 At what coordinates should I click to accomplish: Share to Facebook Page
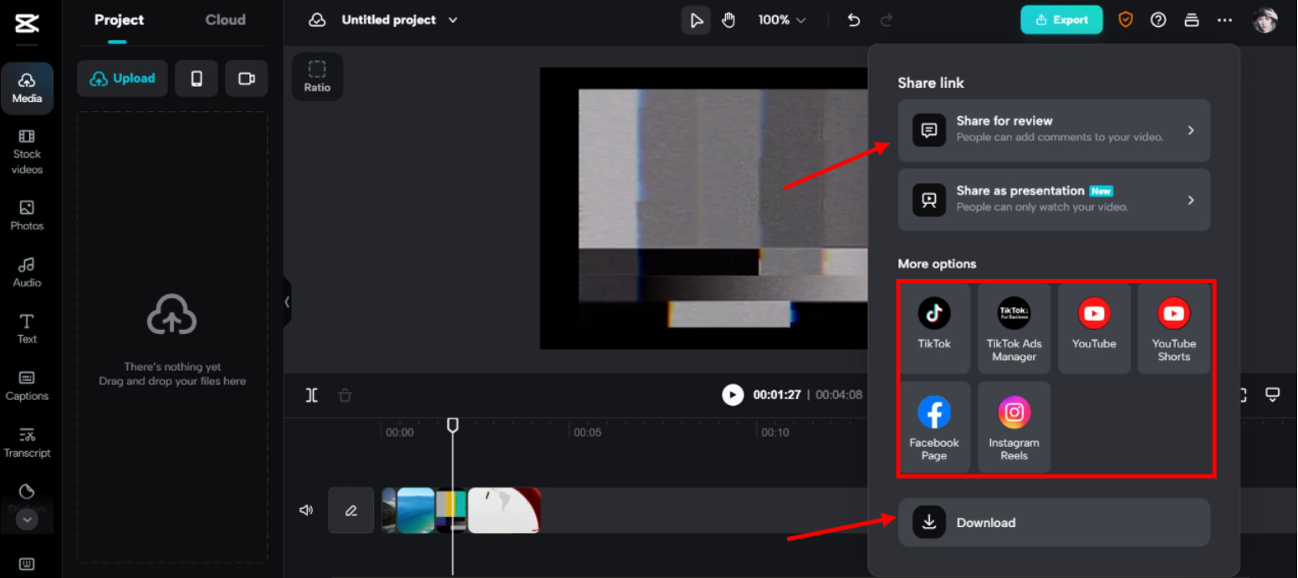pos(934,428)
